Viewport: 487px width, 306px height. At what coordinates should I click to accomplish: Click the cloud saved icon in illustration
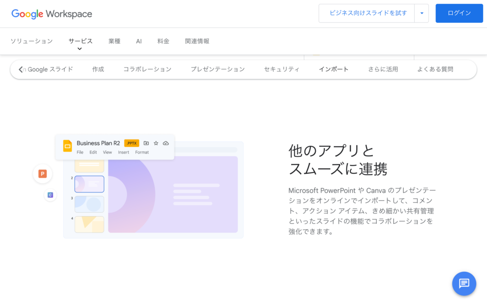point(166,143)
